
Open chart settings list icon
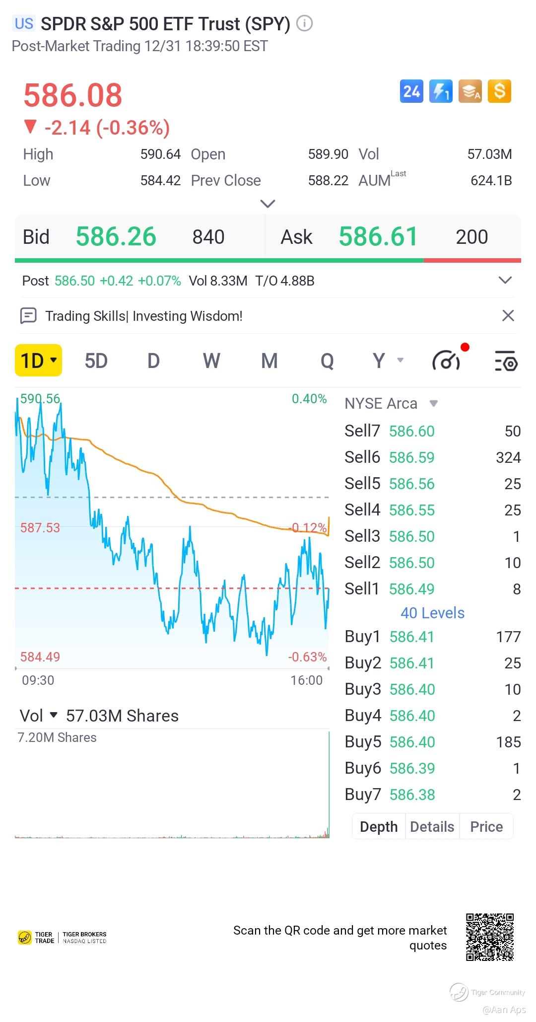coord(506,361)
